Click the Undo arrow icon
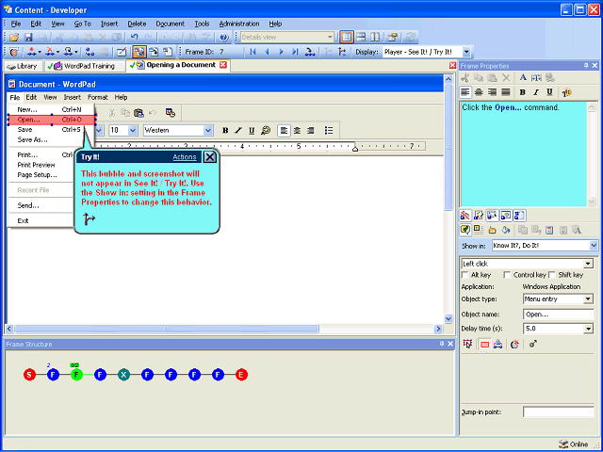 tap(134, 38)
